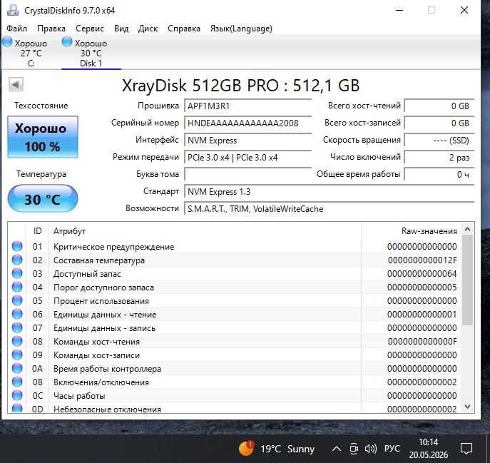Click the attribute list scroll down arrow
490x463 pixels.
(x=467, y=407)
